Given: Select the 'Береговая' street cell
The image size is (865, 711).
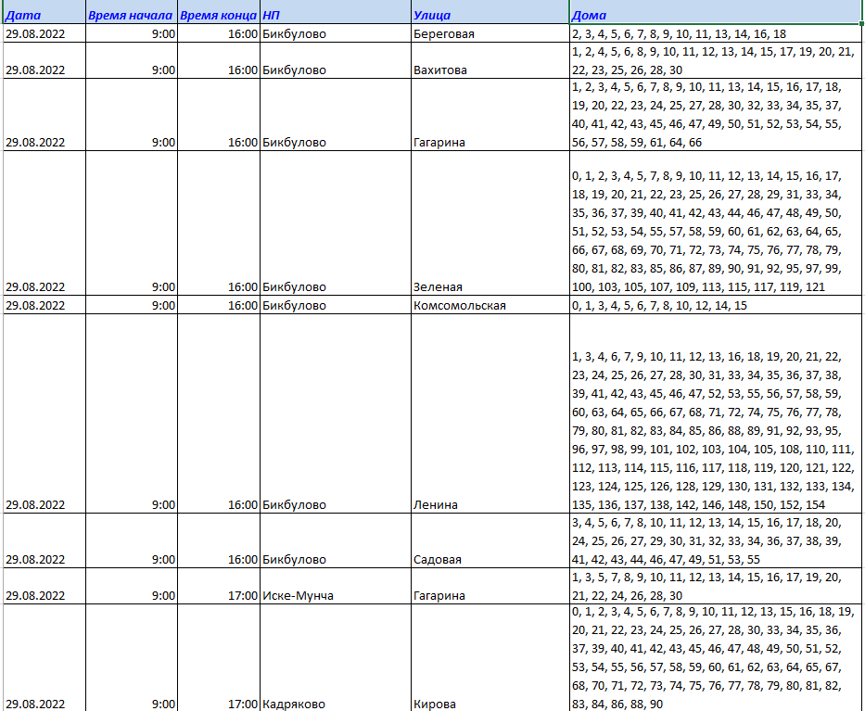Looking at the screenshot, I should [489, 34].
